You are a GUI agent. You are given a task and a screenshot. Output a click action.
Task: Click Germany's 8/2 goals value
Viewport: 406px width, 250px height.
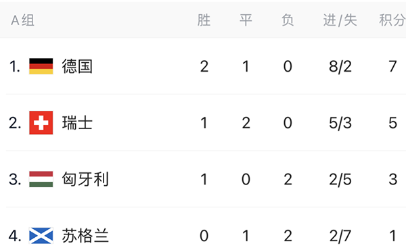tap(340, 66)
